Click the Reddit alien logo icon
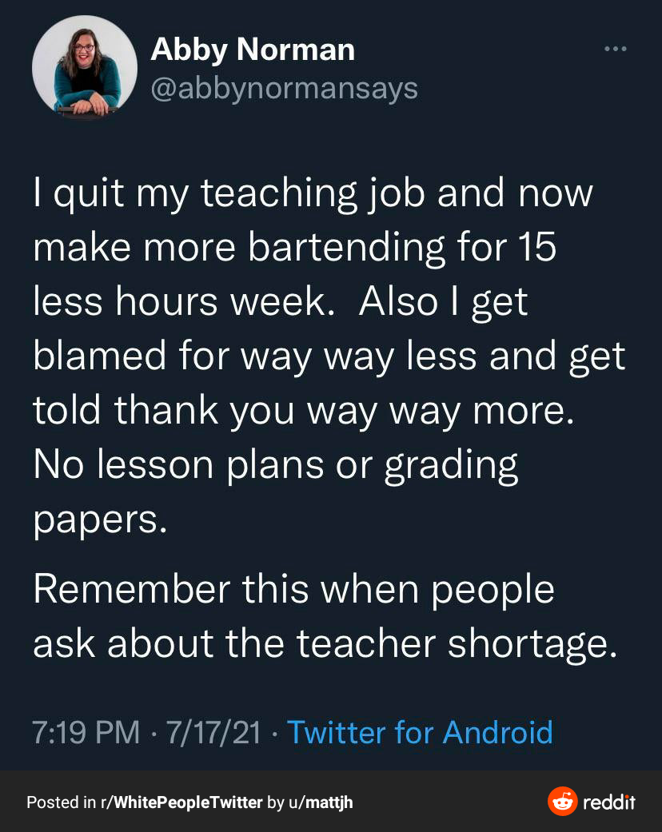The height and width of the screenshot is (832, 662). click(x=562, y=801)
